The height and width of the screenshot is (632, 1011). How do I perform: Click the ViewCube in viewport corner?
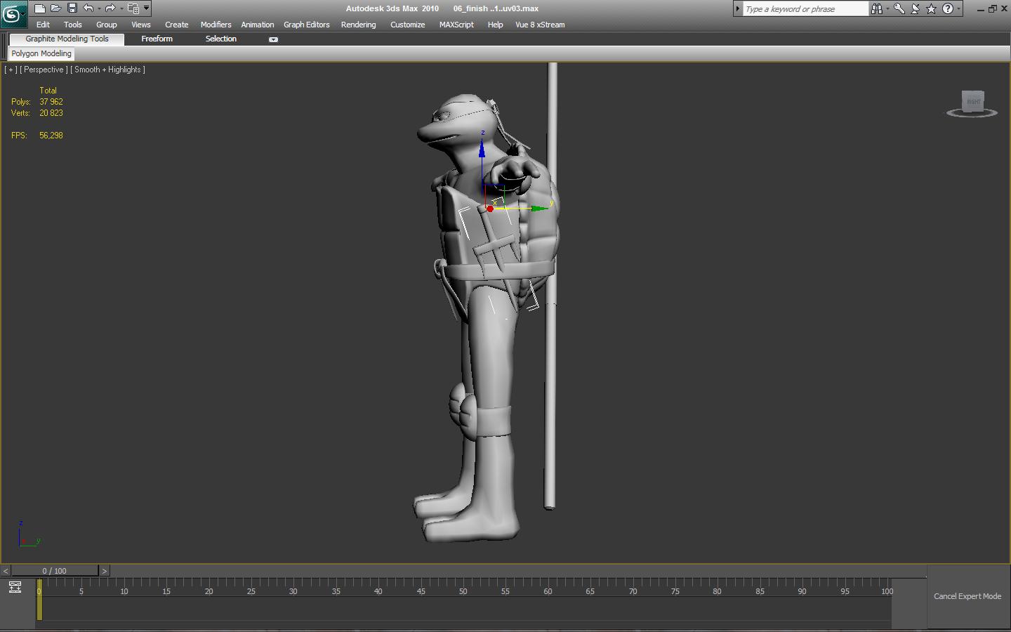(972, 103)
